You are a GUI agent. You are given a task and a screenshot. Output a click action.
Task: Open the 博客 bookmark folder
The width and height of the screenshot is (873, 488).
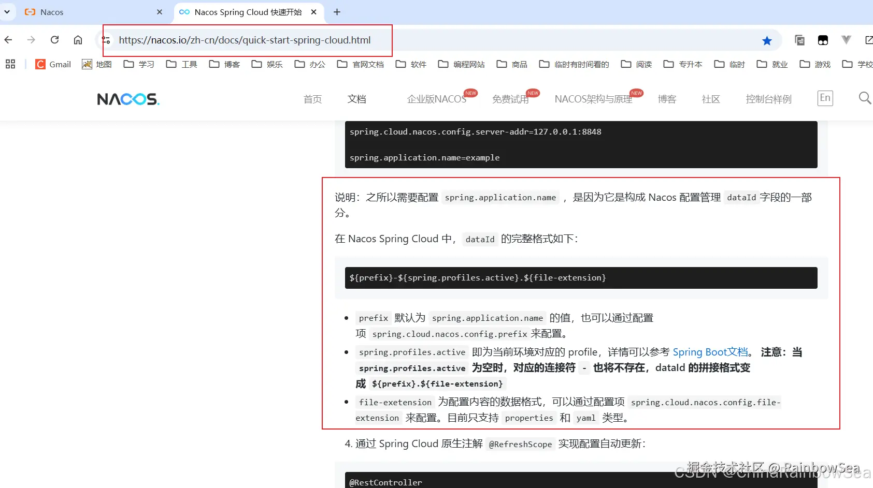point(224,64)
